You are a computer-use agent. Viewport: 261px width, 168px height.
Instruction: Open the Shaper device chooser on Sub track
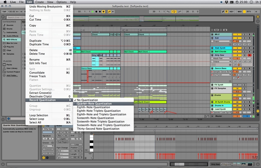221,41
